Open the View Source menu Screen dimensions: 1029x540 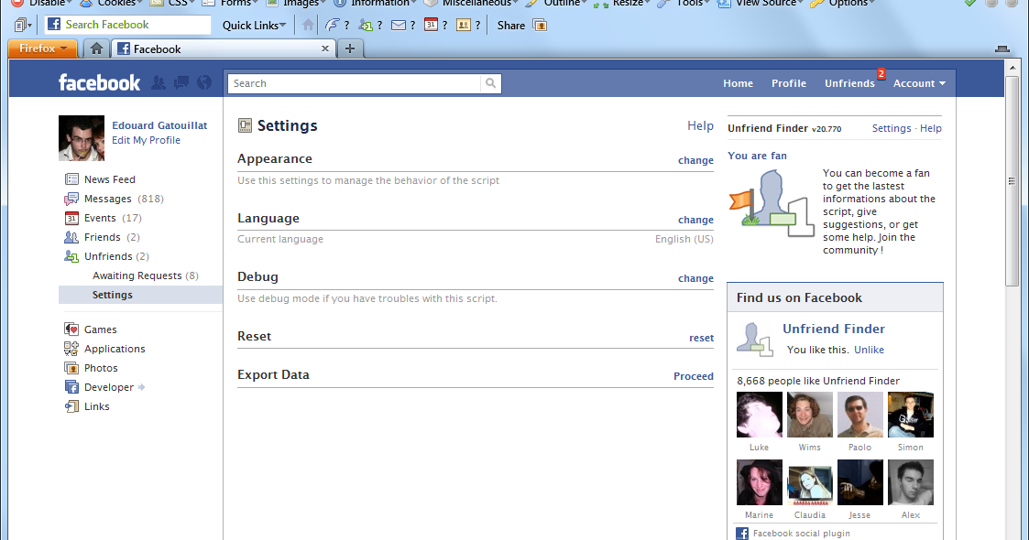pos(764,4)
